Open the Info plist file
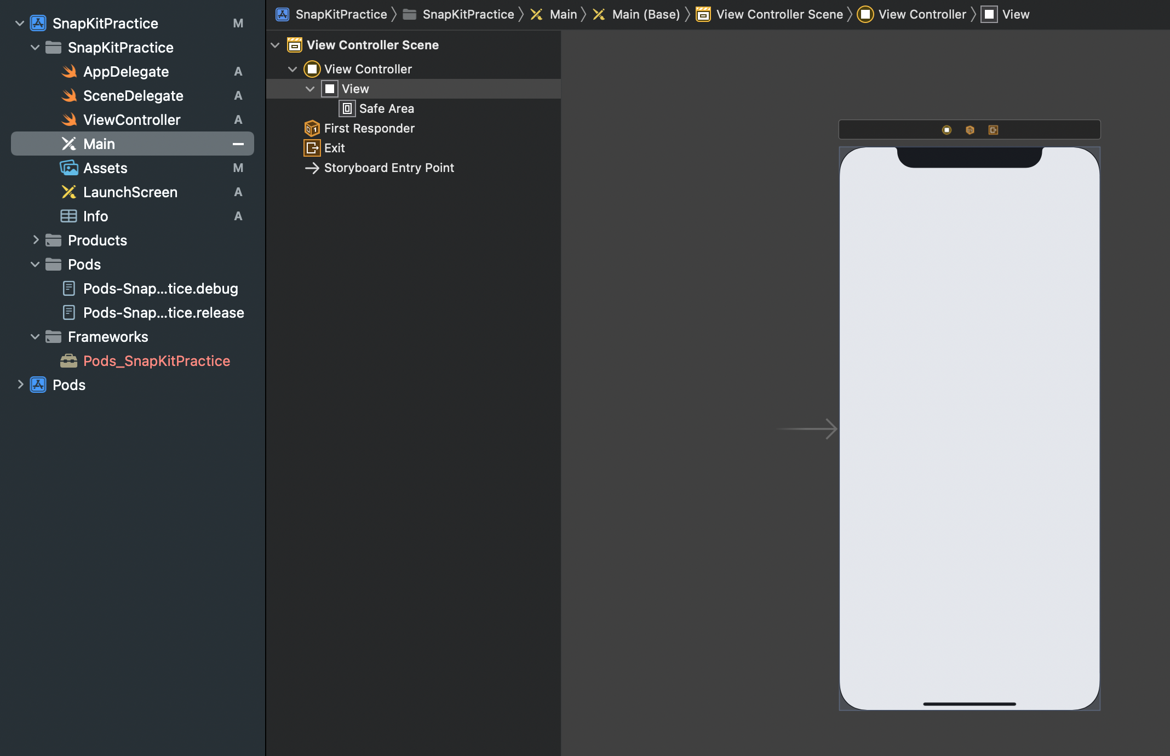 95,216
